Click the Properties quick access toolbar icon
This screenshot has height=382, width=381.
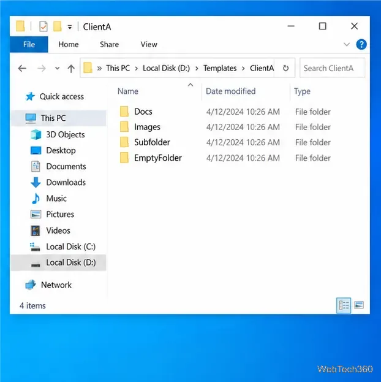point(43,26)
